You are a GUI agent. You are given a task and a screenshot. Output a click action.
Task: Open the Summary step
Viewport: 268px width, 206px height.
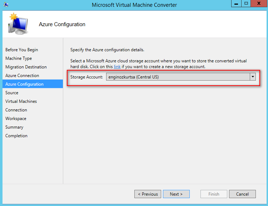tap(14, 127)
